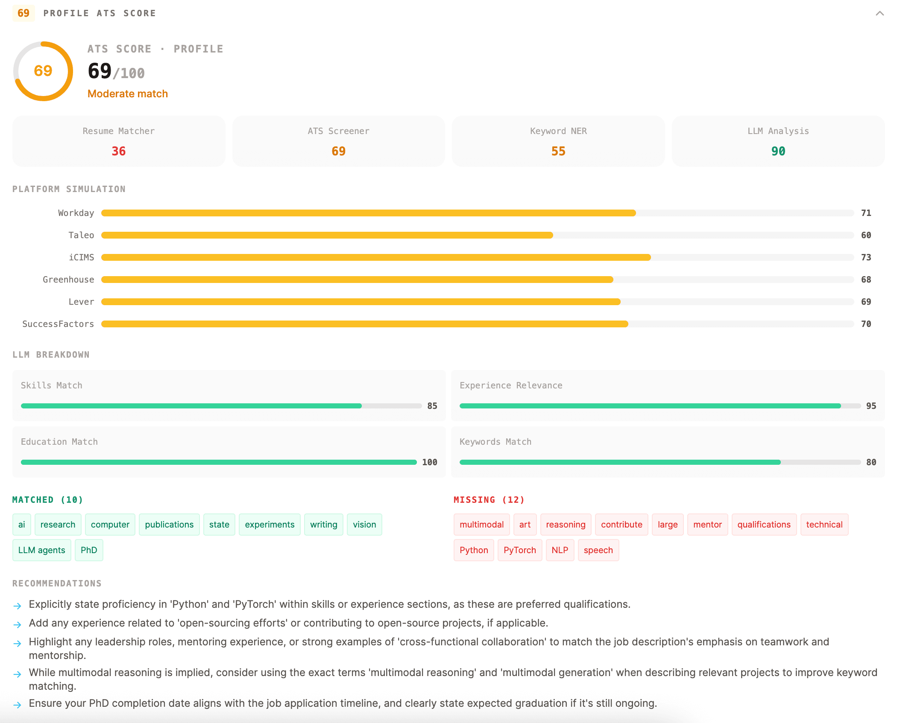Select the 'PhD' matched keyword chip
The height and width of the screenshot is (723, 897).
point(89,550)
